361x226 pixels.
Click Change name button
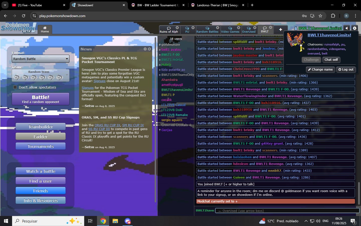point(320,70)
